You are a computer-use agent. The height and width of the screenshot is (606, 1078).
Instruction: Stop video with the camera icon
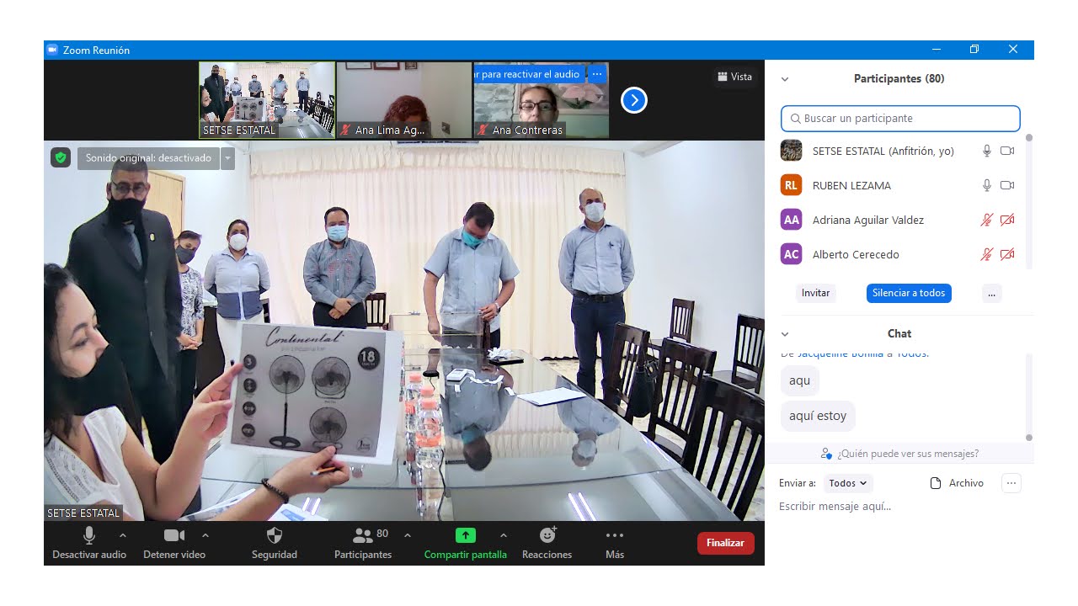[x=174, y=535]
